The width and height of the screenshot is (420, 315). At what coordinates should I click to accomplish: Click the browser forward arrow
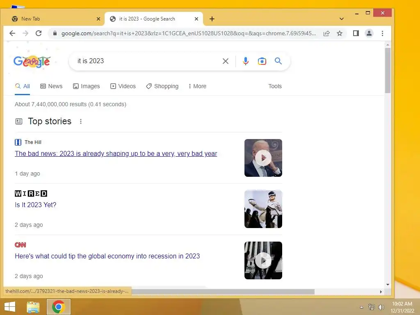point(25,33)
